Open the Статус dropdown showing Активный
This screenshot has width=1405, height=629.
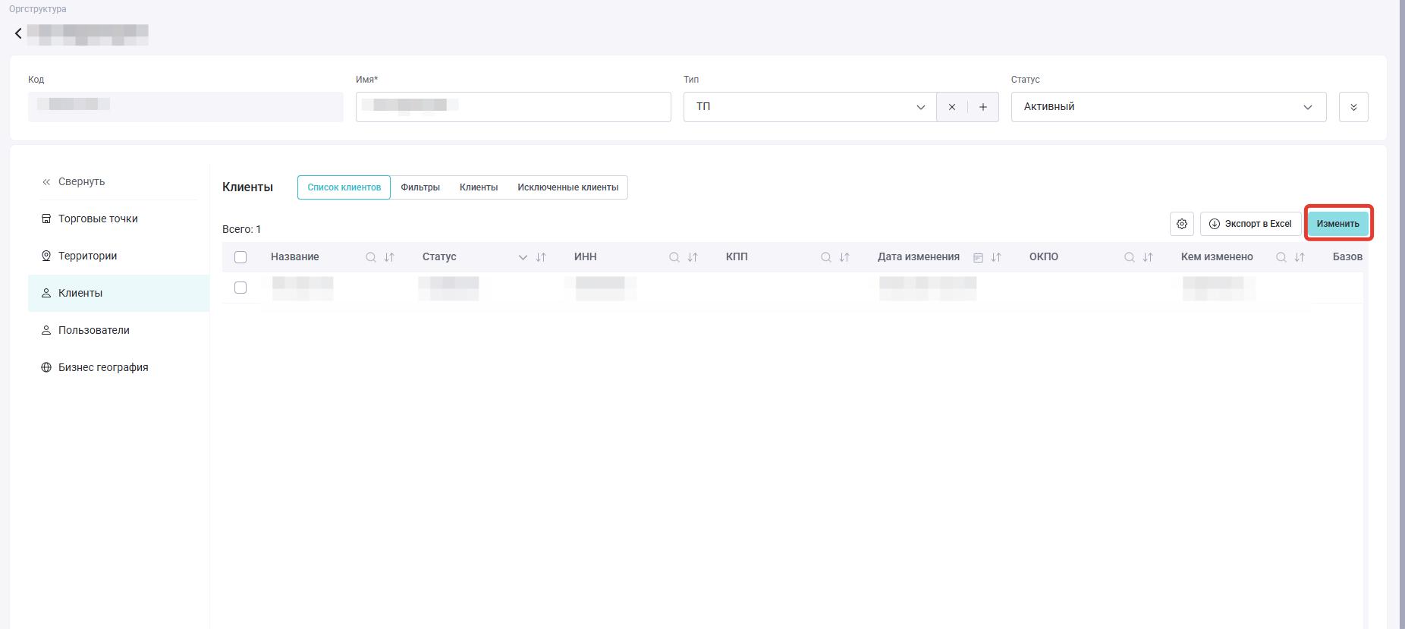[1168, 107]
